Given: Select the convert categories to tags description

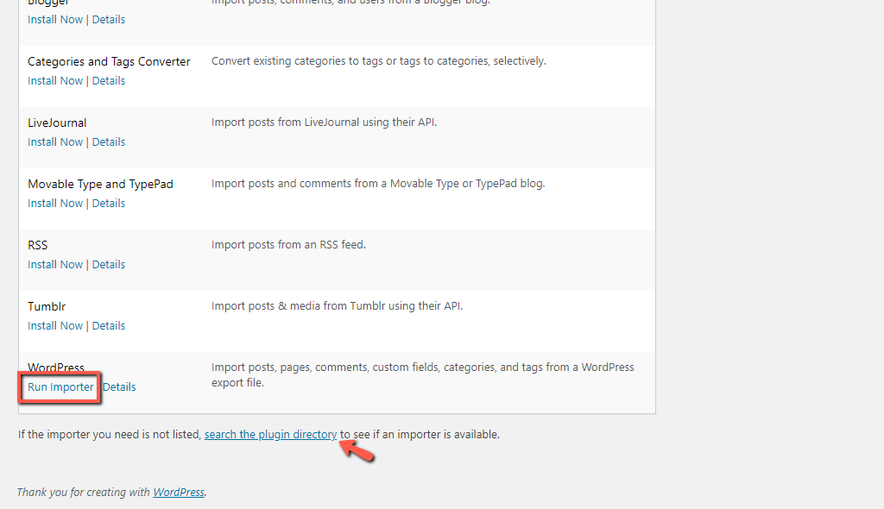Looking at the screenshot, I should pyautogui.click(x=379, y=61).
